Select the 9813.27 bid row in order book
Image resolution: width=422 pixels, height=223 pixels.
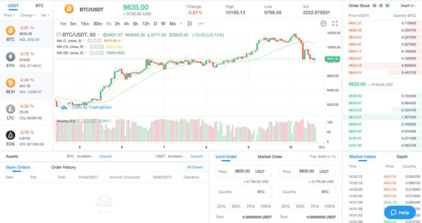[x=382, y=117]
